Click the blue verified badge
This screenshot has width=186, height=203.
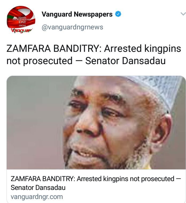118,14
